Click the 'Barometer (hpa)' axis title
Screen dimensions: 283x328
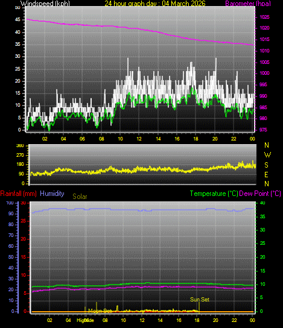point(248,4)
